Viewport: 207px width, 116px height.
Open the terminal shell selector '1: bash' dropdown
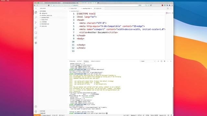pos(147,61)
